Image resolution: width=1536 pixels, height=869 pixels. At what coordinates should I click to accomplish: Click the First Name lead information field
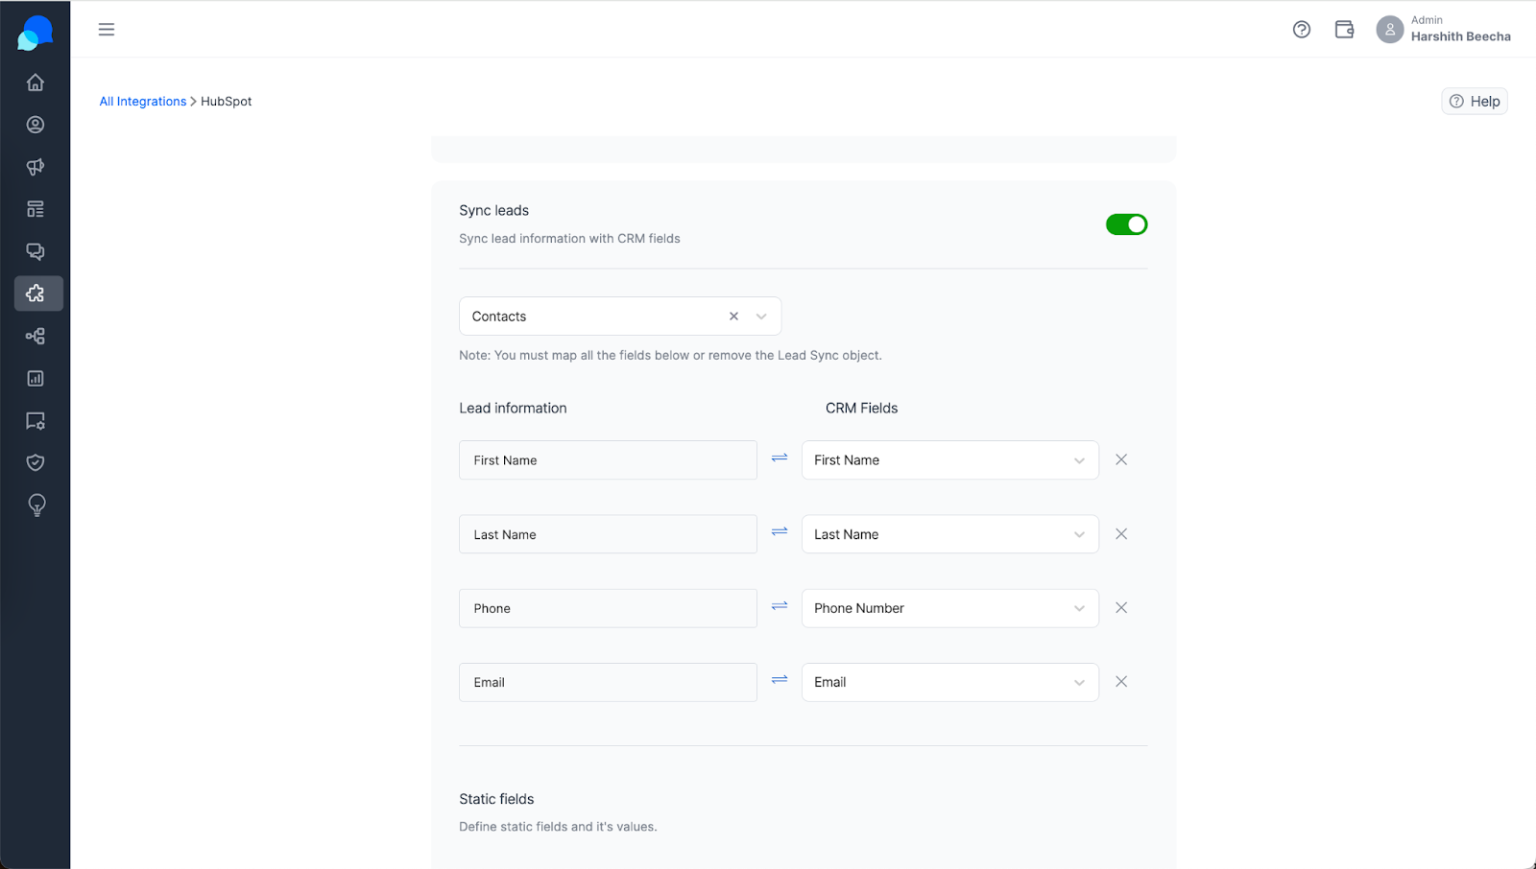pyautogui.click(x=608, y=460)
